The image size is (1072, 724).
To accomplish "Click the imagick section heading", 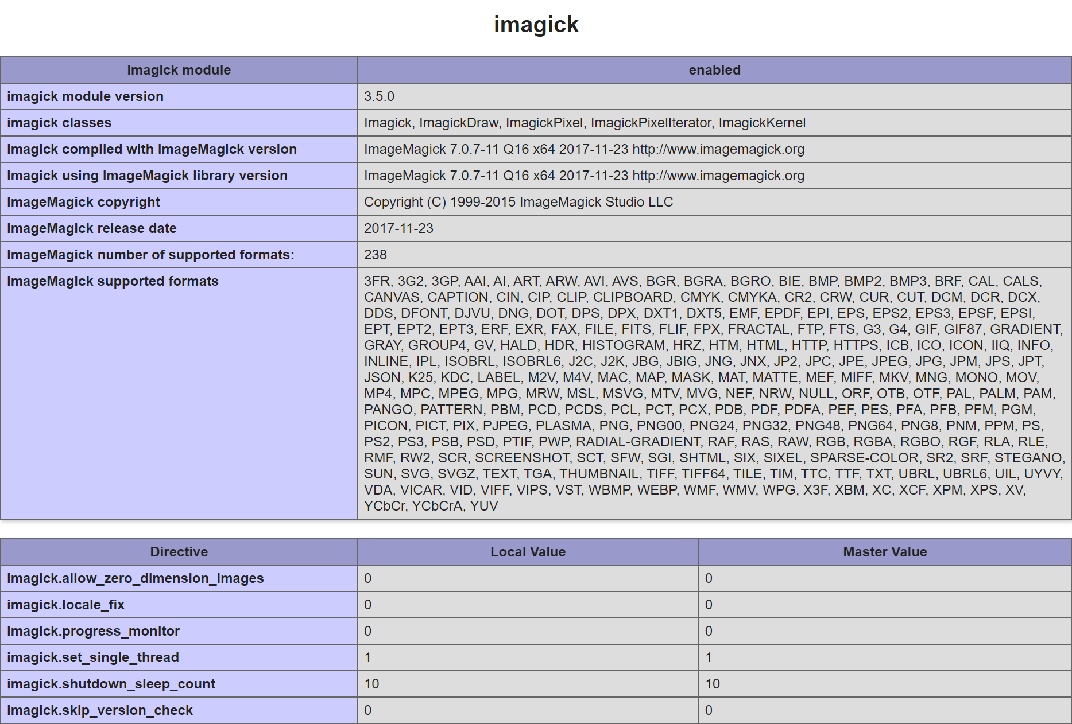I will coord(536,25).
